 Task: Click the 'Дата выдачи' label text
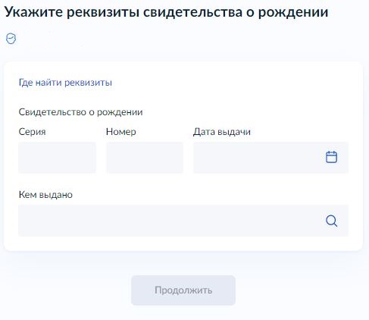click(x=222, y=132)
